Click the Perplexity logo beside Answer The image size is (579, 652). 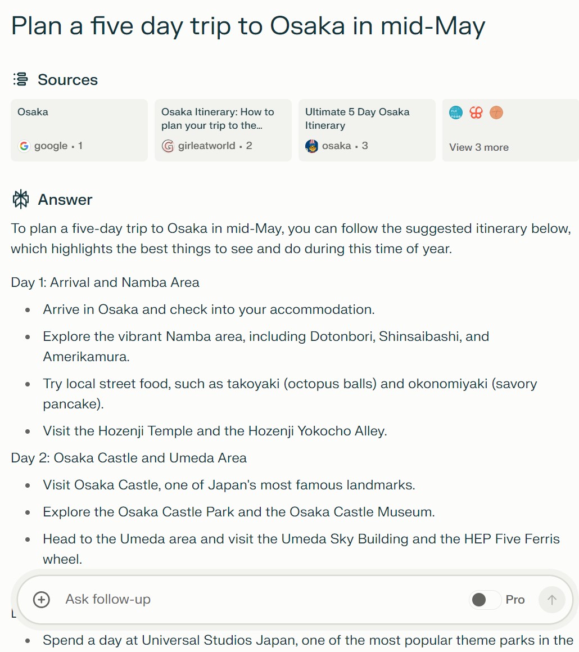point(21,200)
